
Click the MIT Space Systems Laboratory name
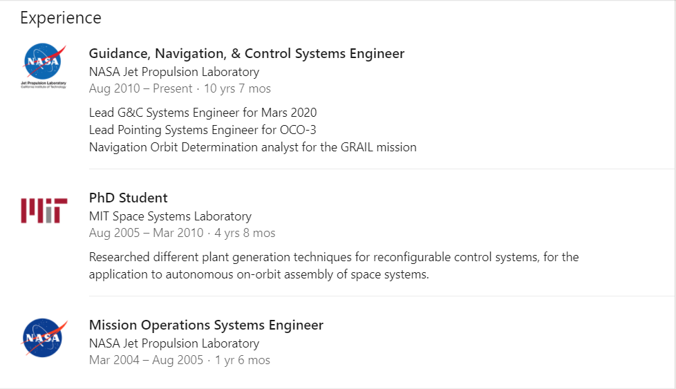pos(170,216)
